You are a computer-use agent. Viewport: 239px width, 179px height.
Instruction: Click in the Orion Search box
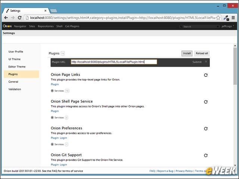click(199, 26)
